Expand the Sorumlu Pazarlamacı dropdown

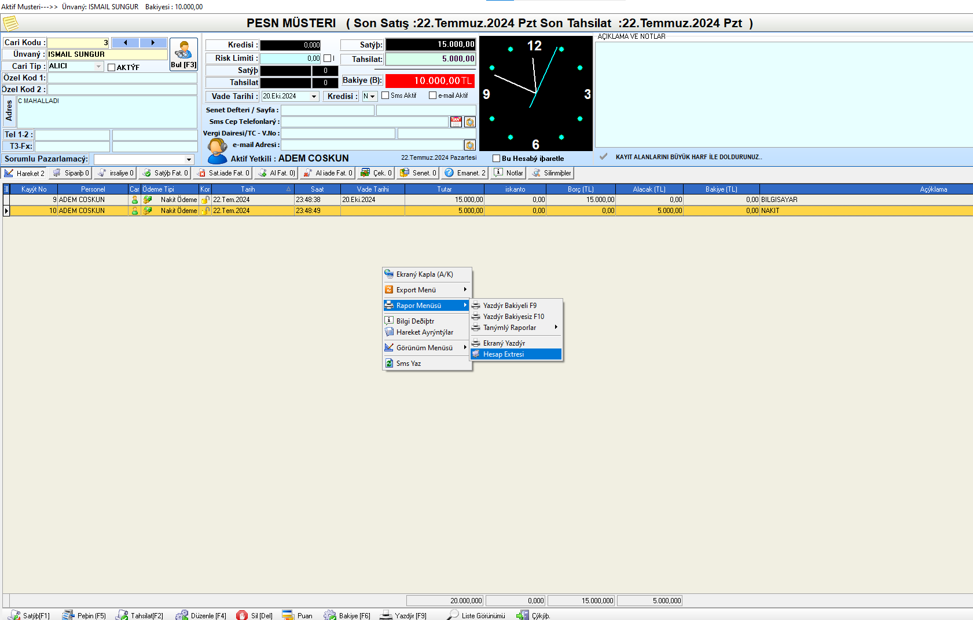pyautogui.click(x=189, y=159)
